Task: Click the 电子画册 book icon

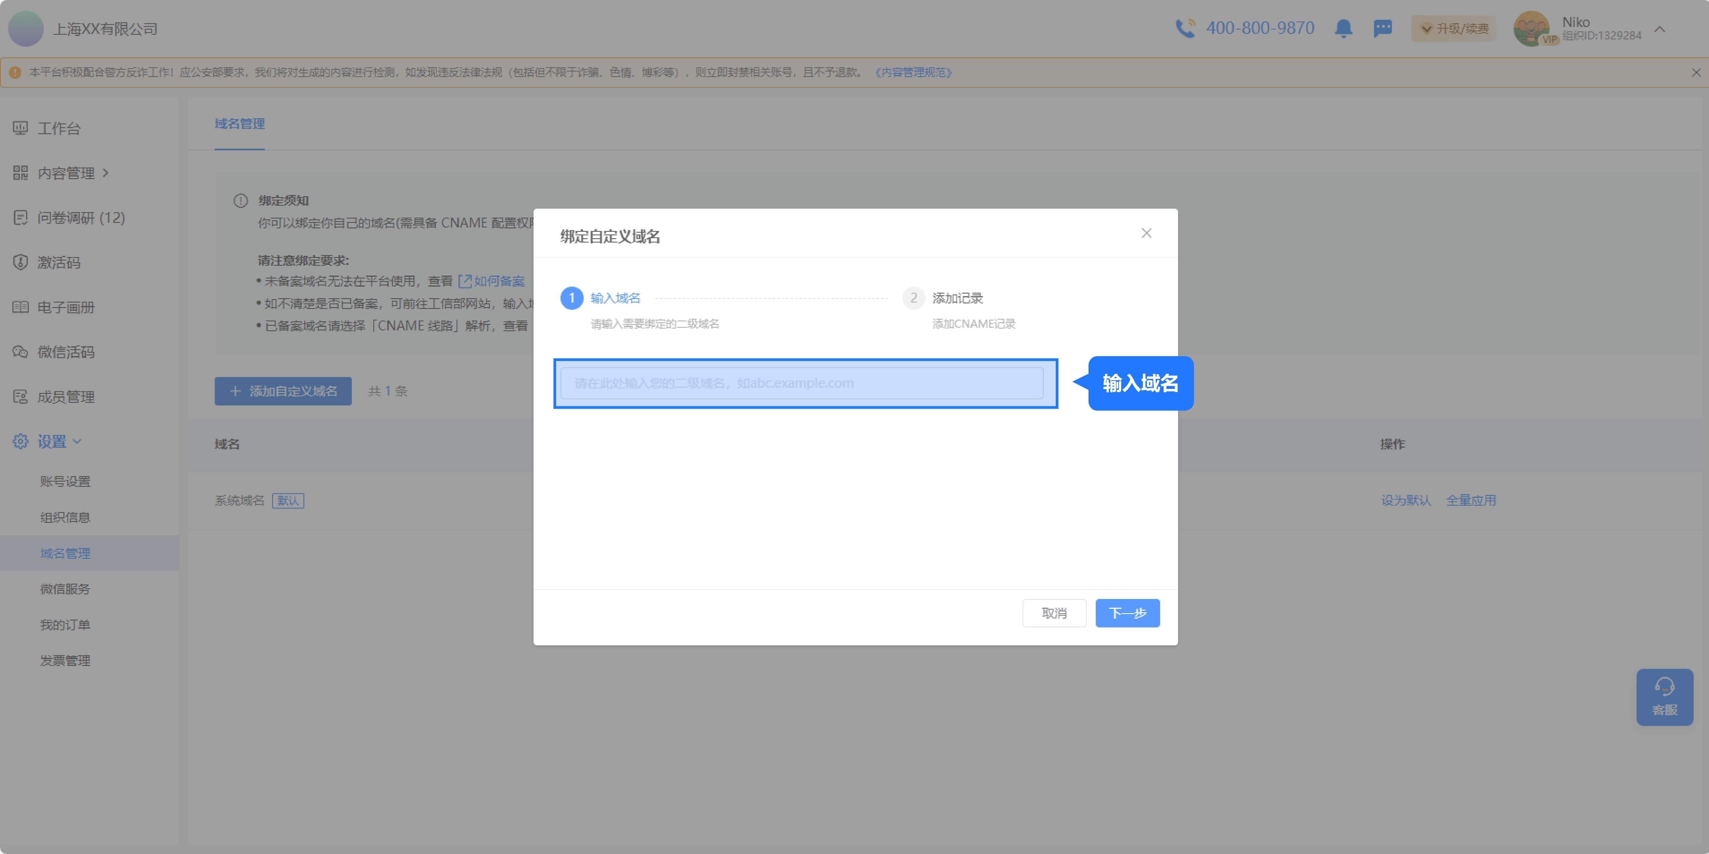Action: coord(21,307)
